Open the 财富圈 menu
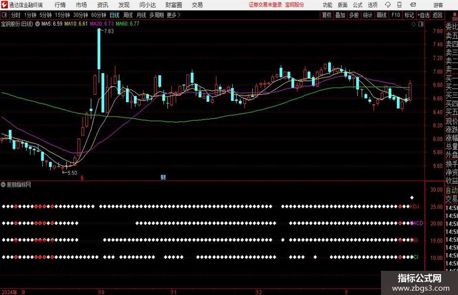This screenshot has width=458, height=295. [174, 5]
